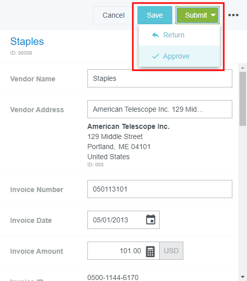Expand the Submit dropdown arrow
This screenshot has width=247, height=281.
pos(213,15)
